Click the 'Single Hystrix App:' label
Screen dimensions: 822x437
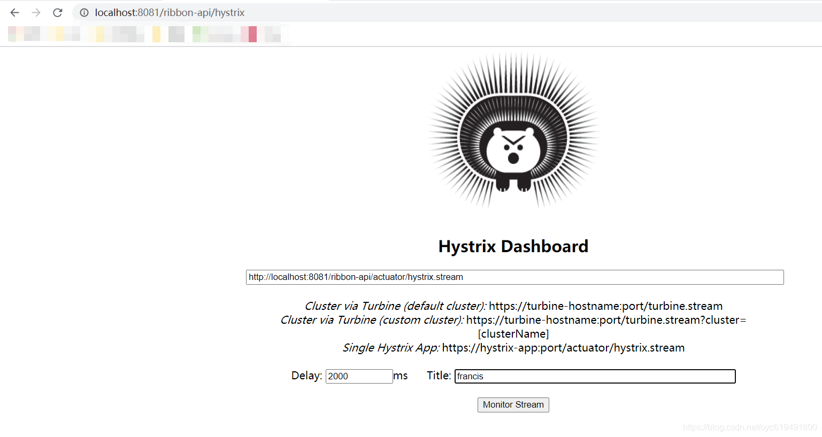pyautogui.click(x=391, y=348)
